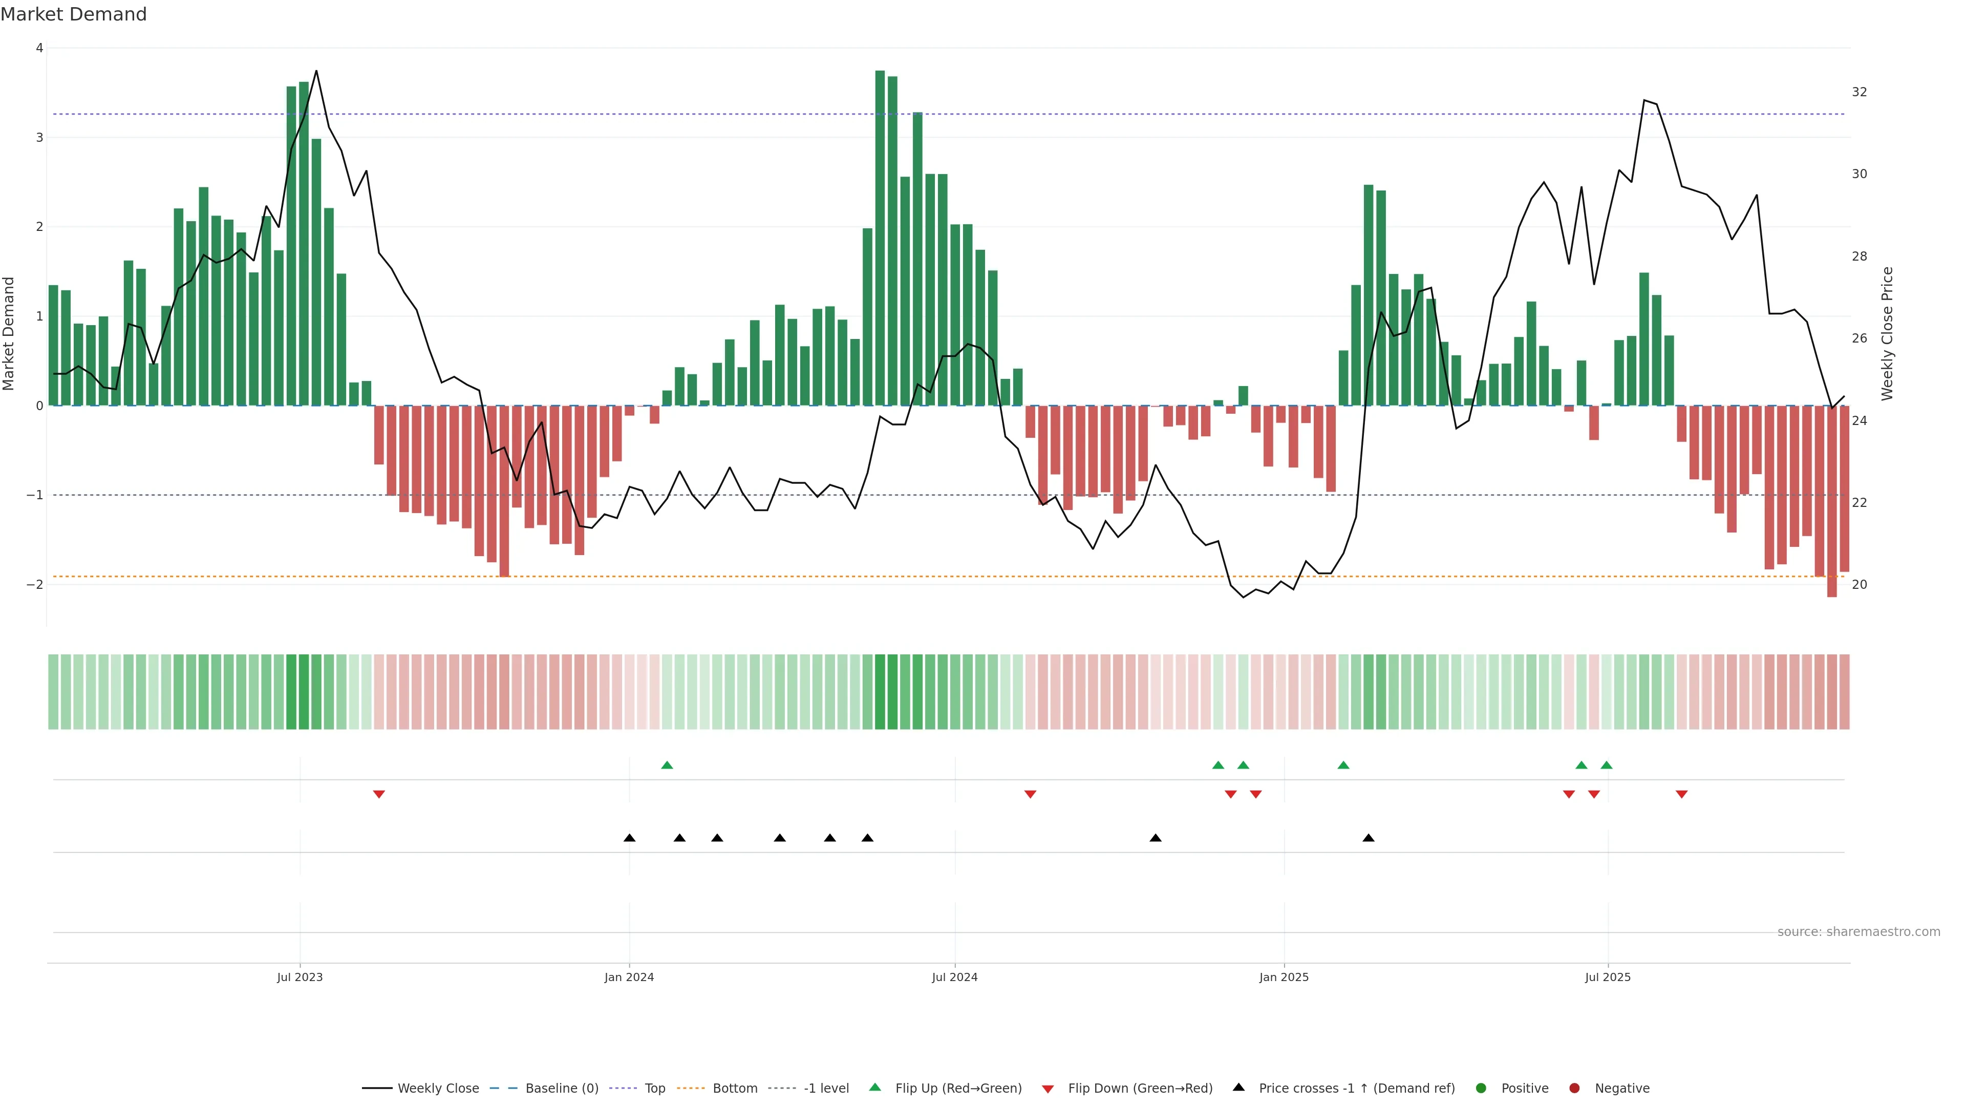Click the black Price crosses -1 legend triangle
Image resolution: width=1966 pixels, height=1106 pixels.
(1238, 1087)
